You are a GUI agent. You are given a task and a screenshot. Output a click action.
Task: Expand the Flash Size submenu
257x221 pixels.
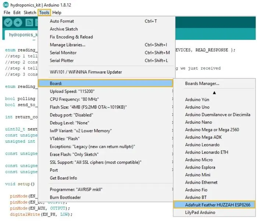(x=106, y=107)
